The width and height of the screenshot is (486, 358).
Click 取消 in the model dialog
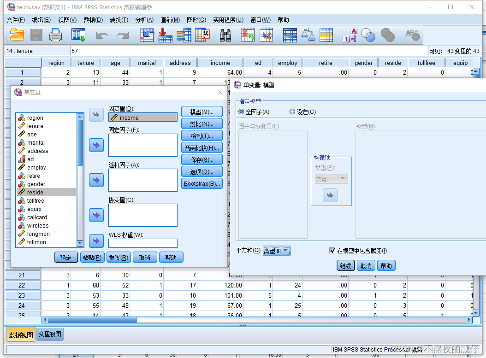(x=366, y=266)
